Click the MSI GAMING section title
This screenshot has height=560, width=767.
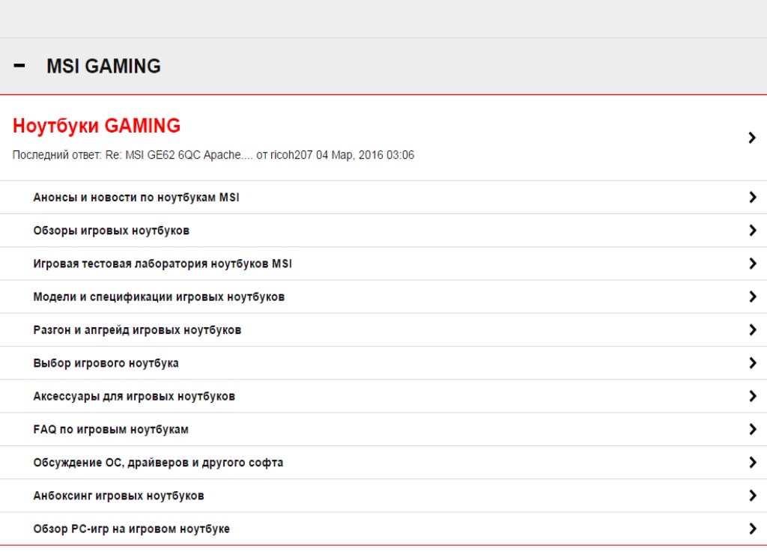[103, 66]
